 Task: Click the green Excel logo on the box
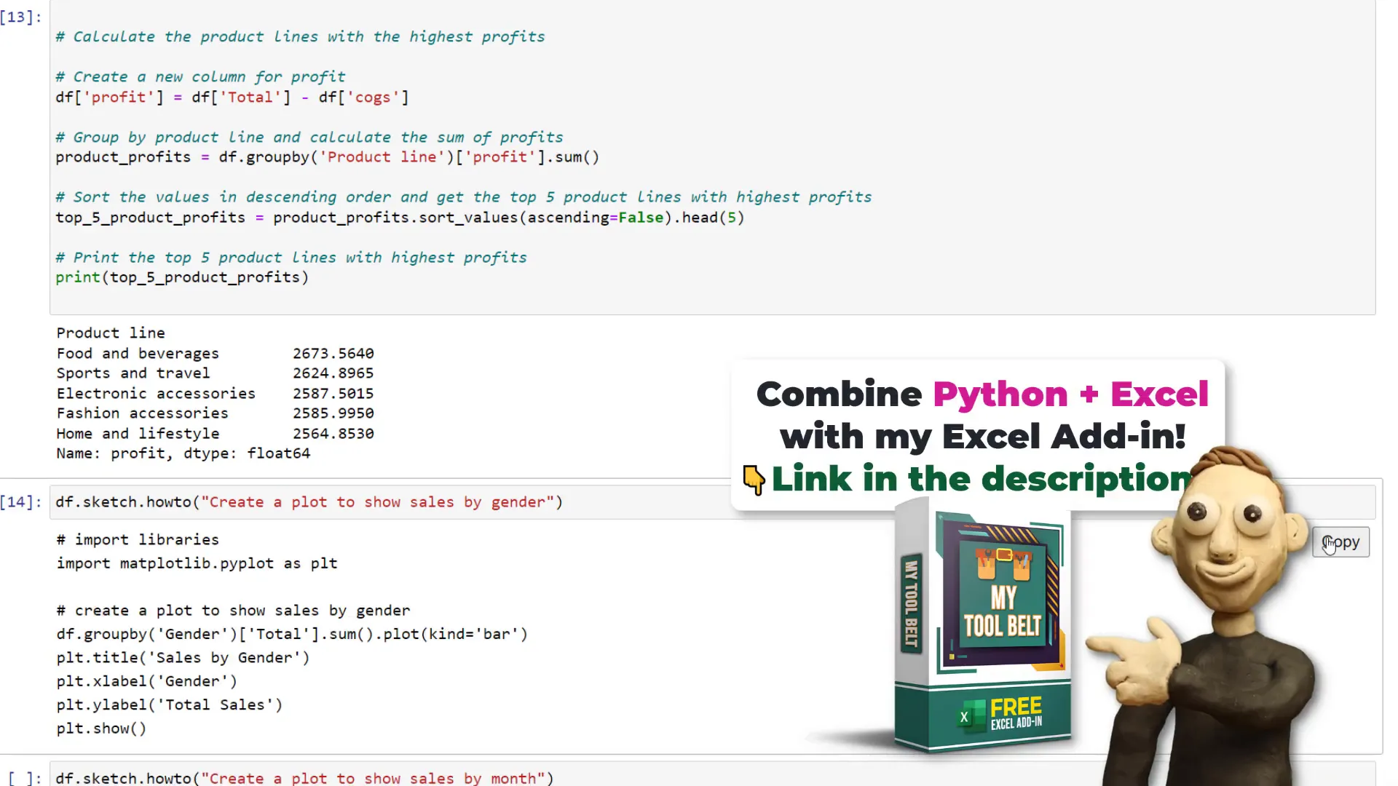[971, 715]
